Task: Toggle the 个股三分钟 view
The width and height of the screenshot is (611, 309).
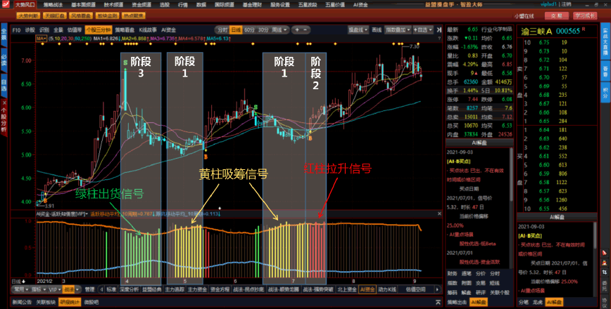Action: [x=99, y=30]
